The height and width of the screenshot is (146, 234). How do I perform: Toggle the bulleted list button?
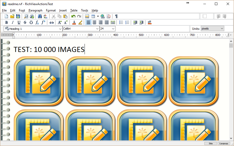[121, 22]
